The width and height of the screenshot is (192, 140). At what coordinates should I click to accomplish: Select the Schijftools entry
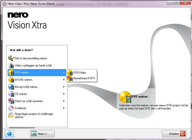click(37, 108)
